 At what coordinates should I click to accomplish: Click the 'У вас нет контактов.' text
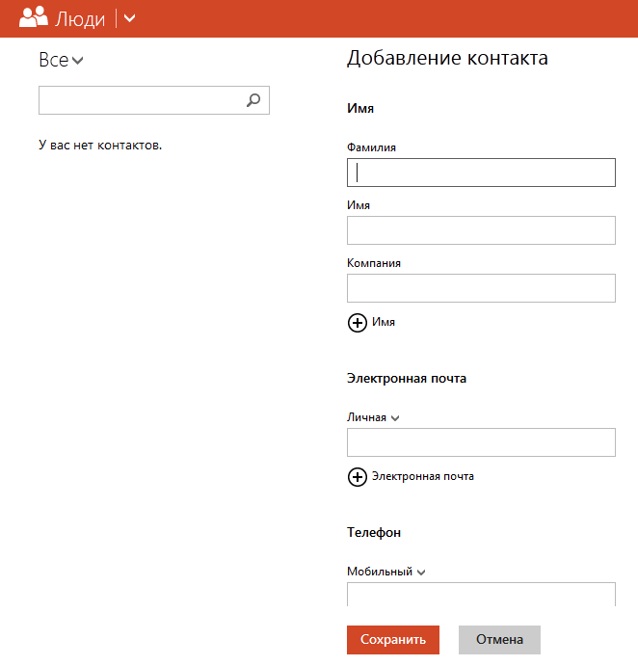coord(100,146)
